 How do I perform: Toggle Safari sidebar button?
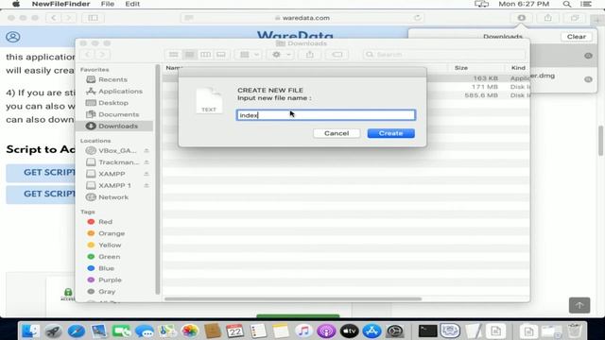coord(93,18)
